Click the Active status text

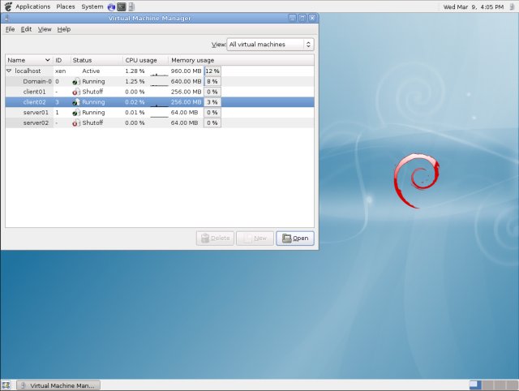[91, 71]
